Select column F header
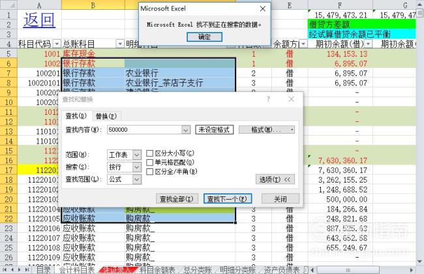 click(340, 5)
